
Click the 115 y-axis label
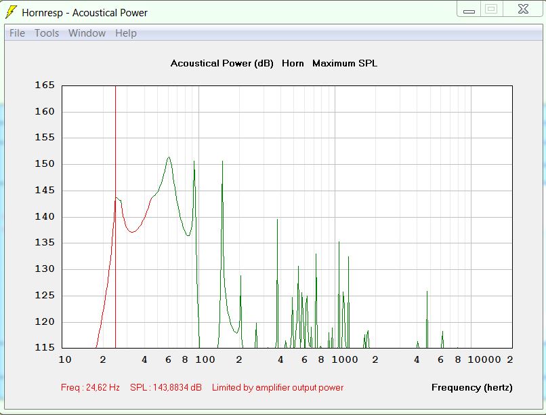click(45, 347)
